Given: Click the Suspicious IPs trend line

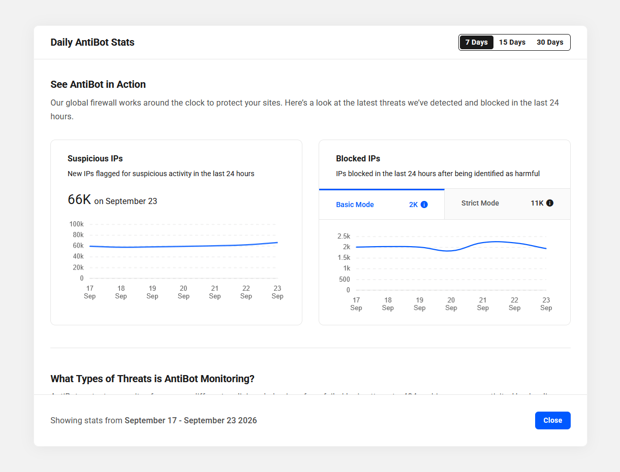Looking at the screenshot, I should (x=183, y=246).
